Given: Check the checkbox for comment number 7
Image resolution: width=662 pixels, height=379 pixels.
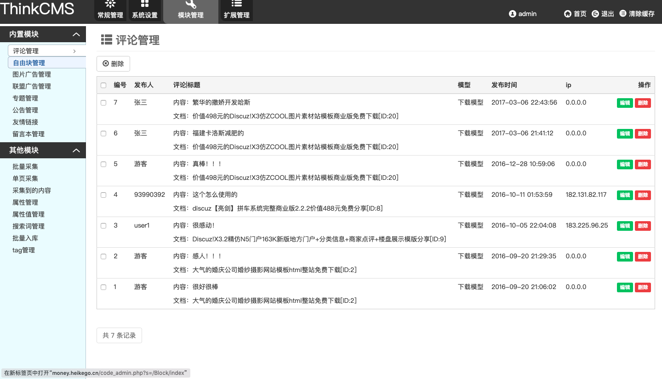Looking at the screenshot, I should click(103, 103).
